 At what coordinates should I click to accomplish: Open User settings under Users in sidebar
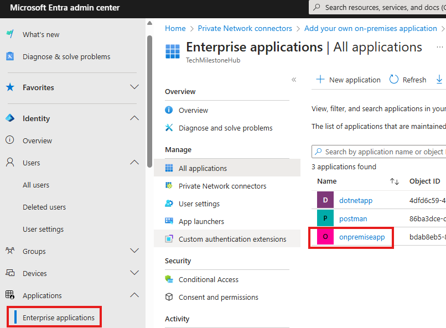point(43,230)
